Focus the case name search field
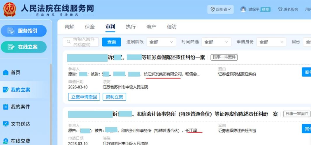The width and height of the screenshot is (311, 145). coord(81,42)
